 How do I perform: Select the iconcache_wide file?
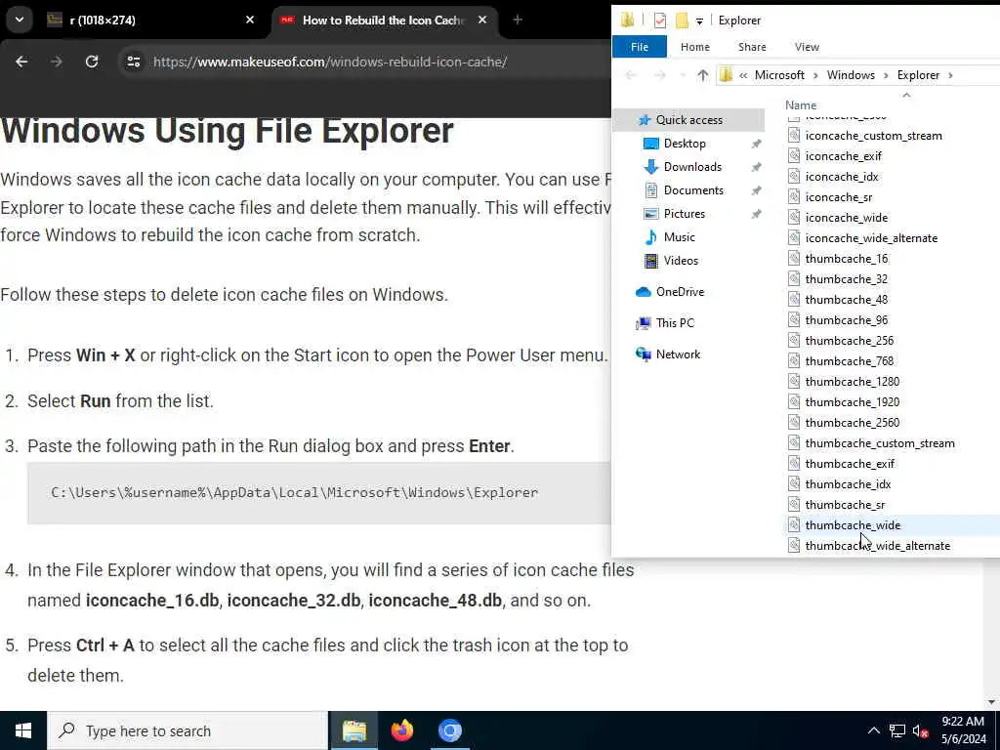click(847, 218)
